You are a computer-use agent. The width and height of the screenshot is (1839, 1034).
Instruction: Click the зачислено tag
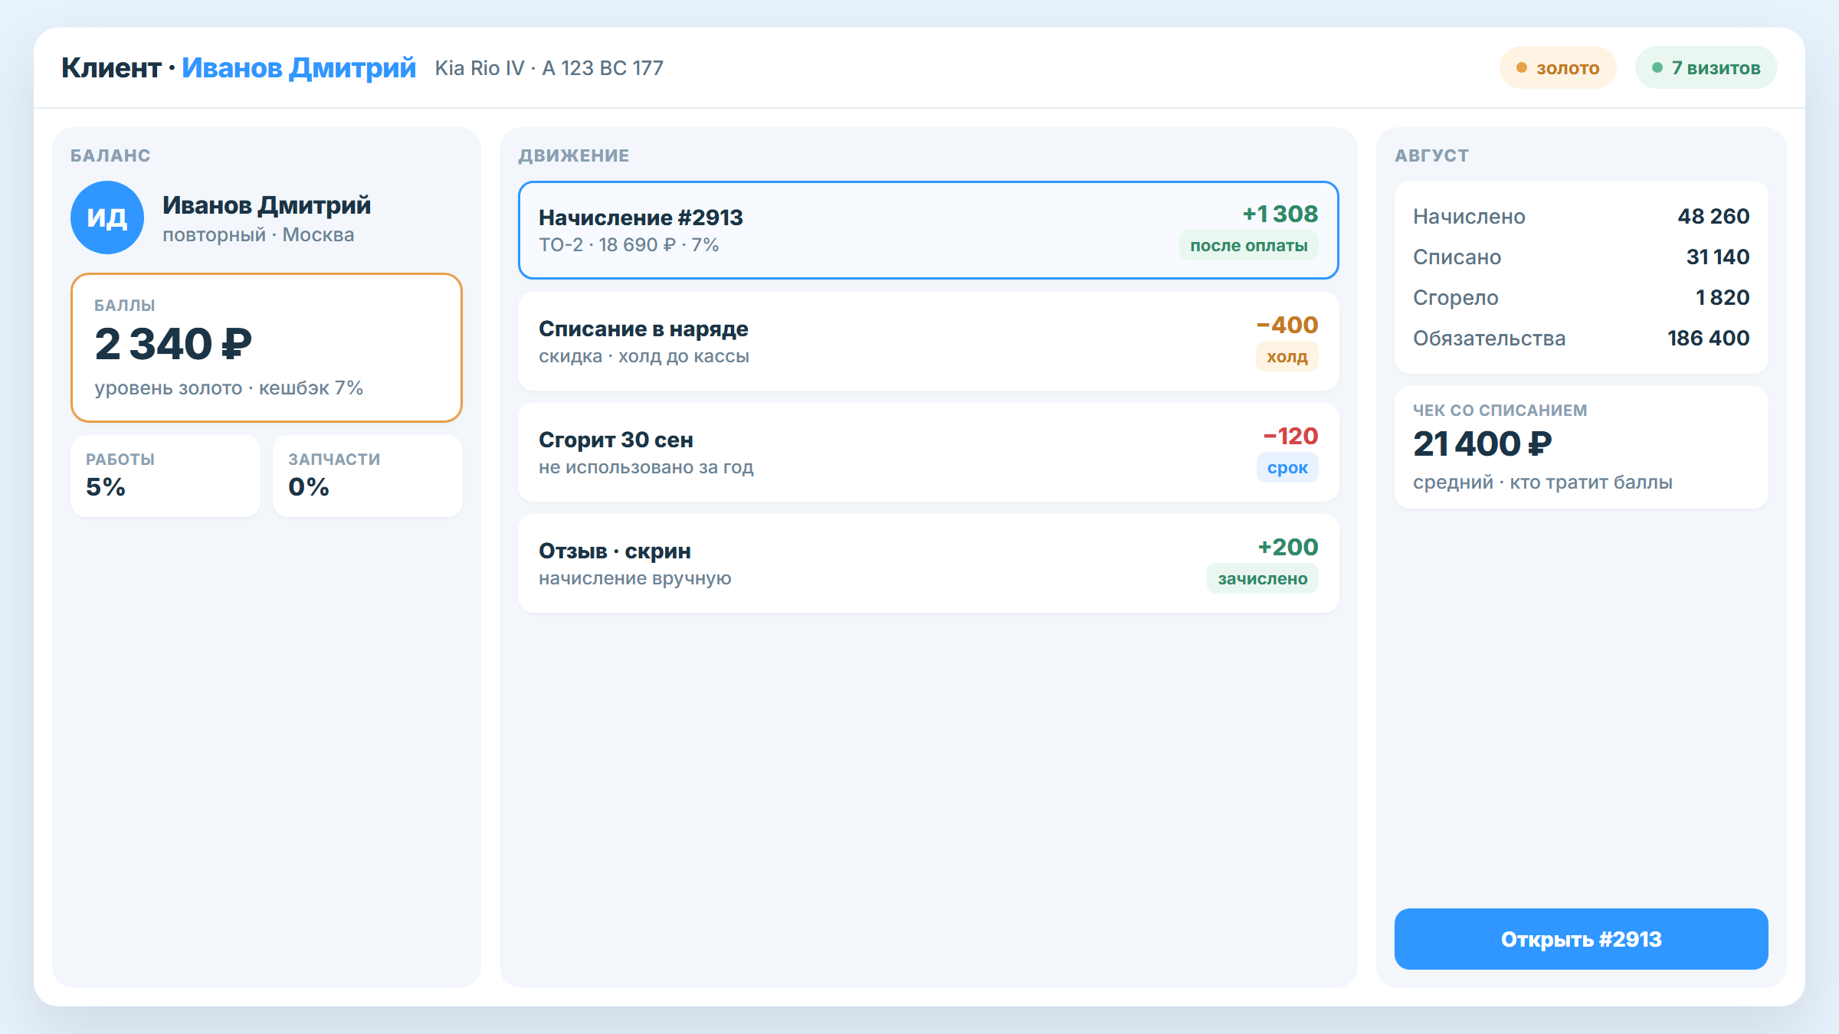(1262, 578)
